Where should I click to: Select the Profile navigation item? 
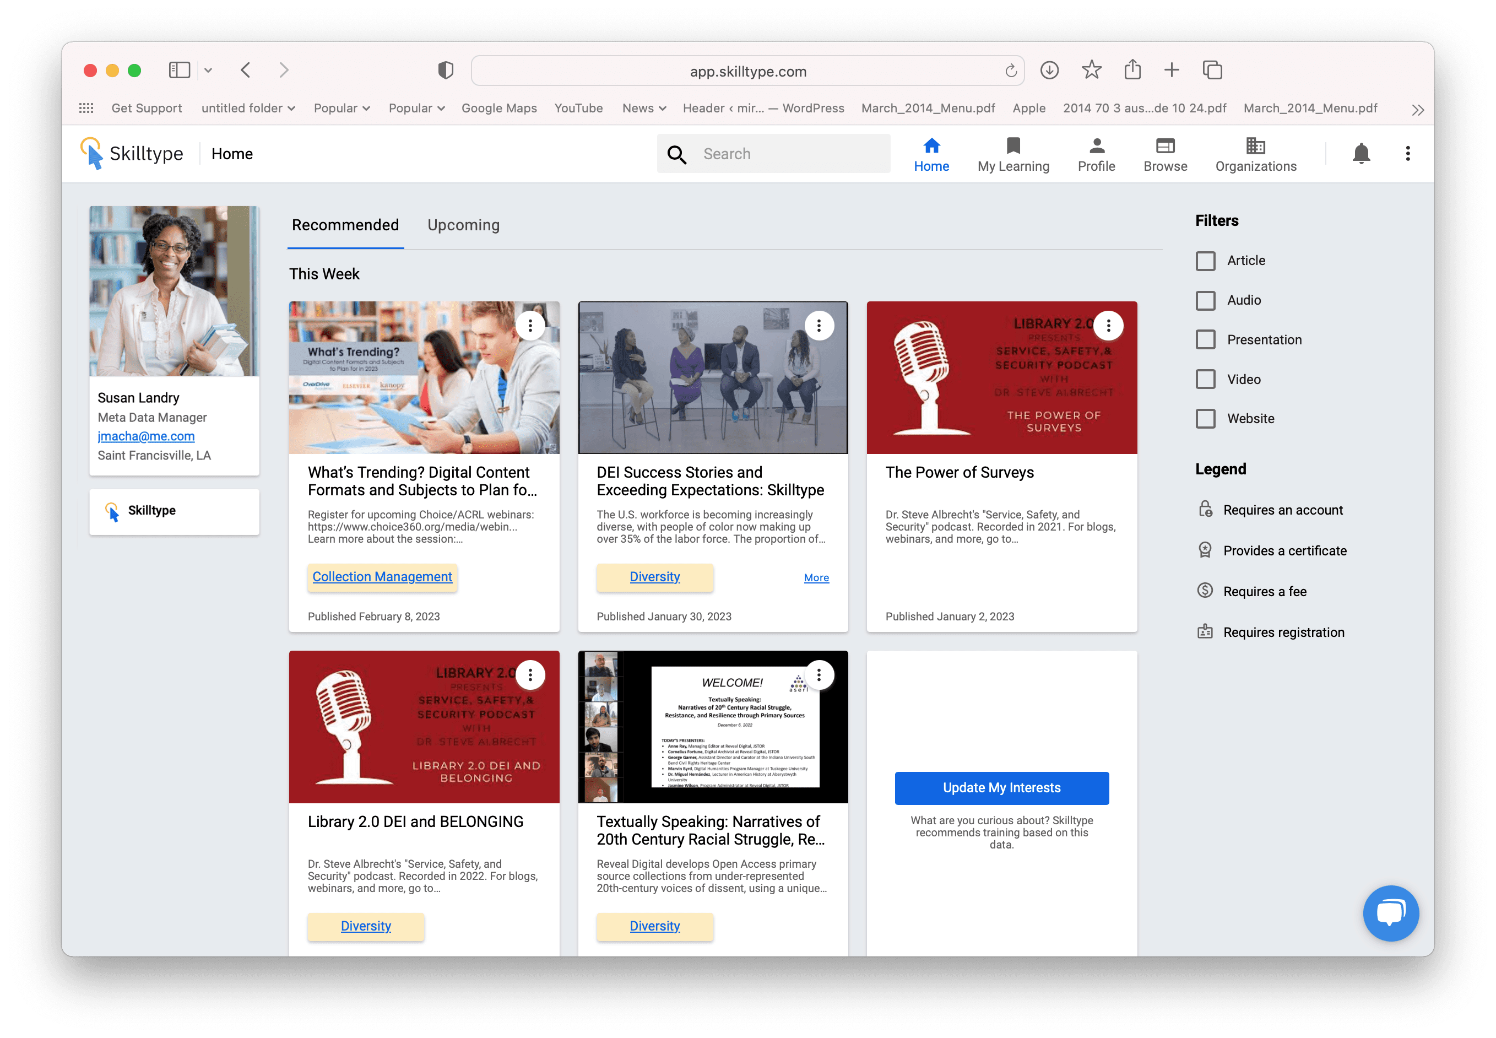pyautogui.click(x=1096, y=155)
